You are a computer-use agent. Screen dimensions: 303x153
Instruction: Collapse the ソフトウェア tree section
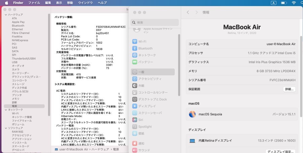[6, 128]
